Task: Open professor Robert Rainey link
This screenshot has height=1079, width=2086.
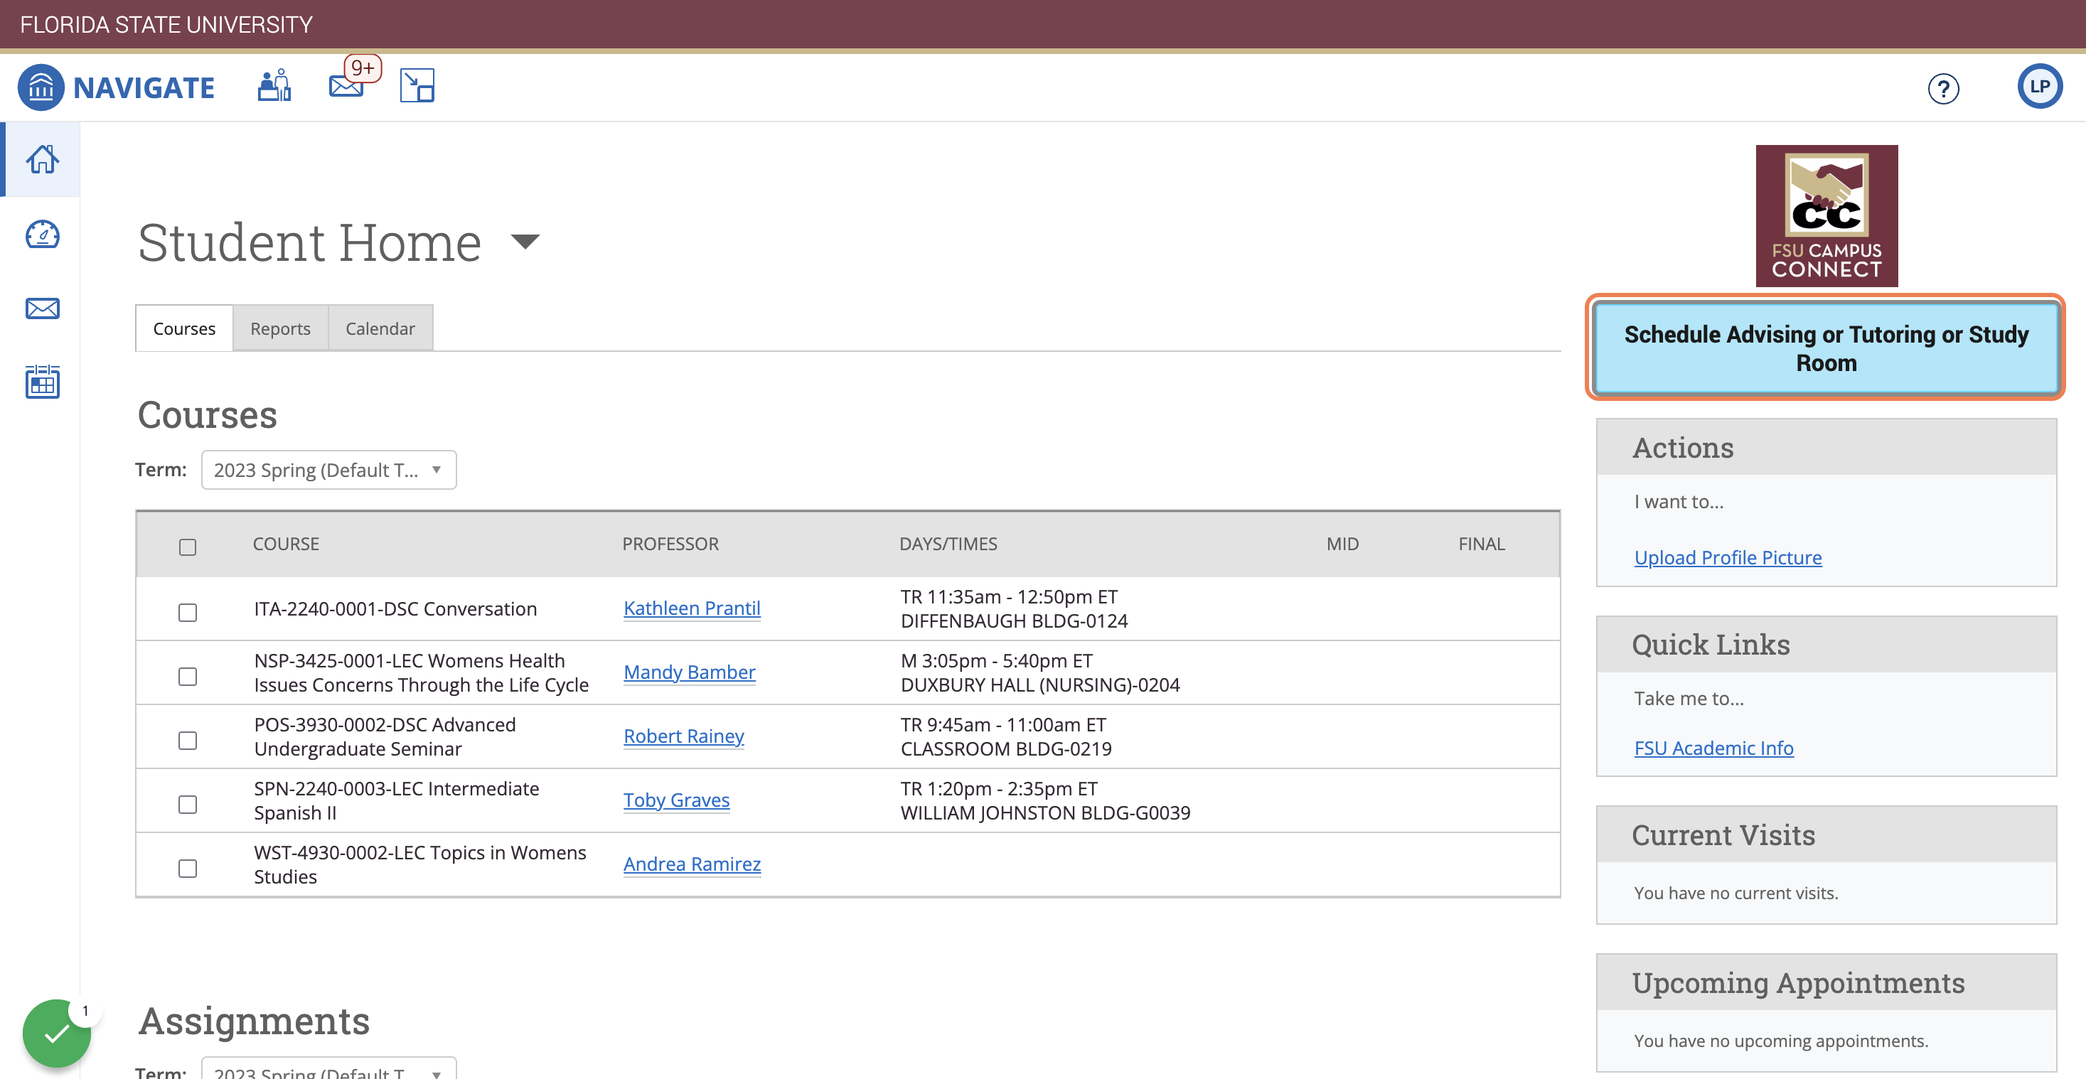Action: click(x=683, y=736)
